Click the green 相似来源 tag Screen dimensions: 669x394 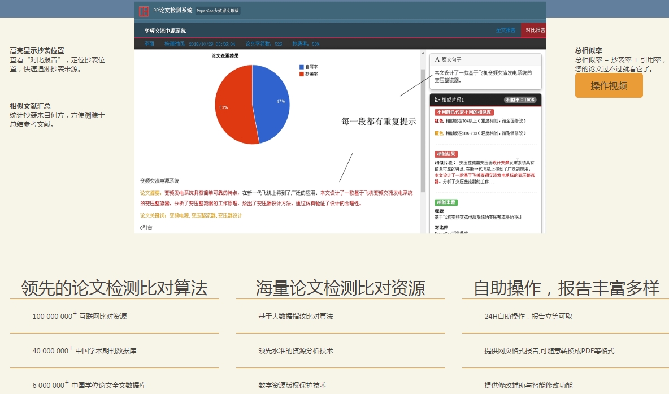pos(446,202)
